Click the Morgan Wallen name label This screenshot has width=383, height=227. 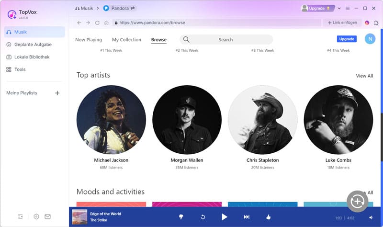click(x=187, y=160)
